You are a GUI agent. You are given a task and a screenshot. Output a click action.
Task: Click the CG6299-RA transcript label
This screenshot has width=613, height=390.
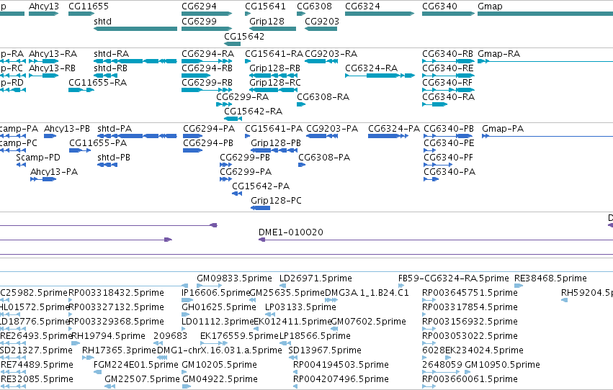pyautogui.click(x=242, y=97)
